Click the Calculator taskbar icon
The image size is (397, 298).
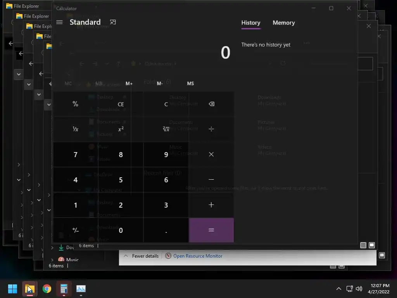pyautogui.click(x=64, y=289)
